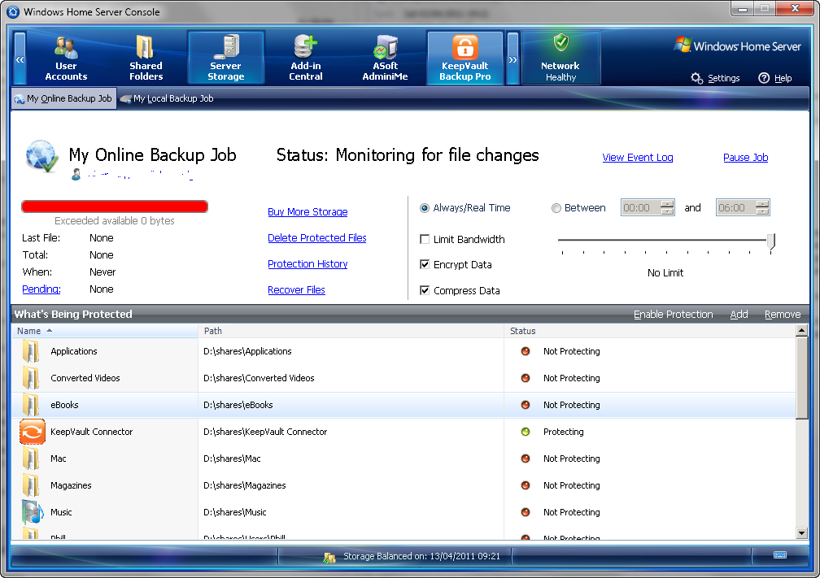The image size is (820, 578).
Task: Show more tabs with the » arrow
Action: pos(513,59)
